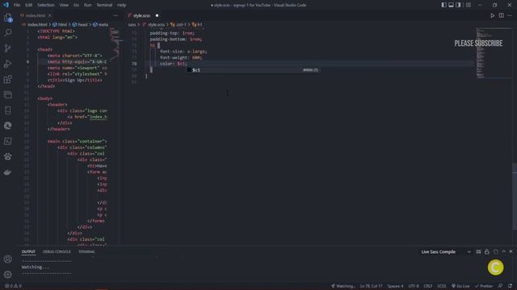517x290 pixels.
Task: Toggle Primary Side Bar layout icon
Action: coord(443,5)
